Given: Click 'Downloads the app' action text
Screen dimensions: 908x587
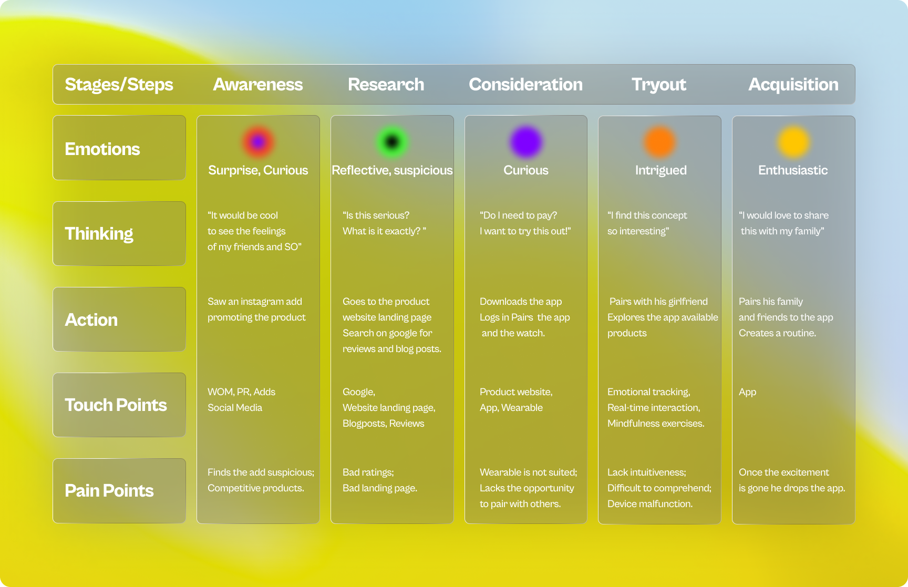Looking at the screenshot, I should click(x=521, y=302).
